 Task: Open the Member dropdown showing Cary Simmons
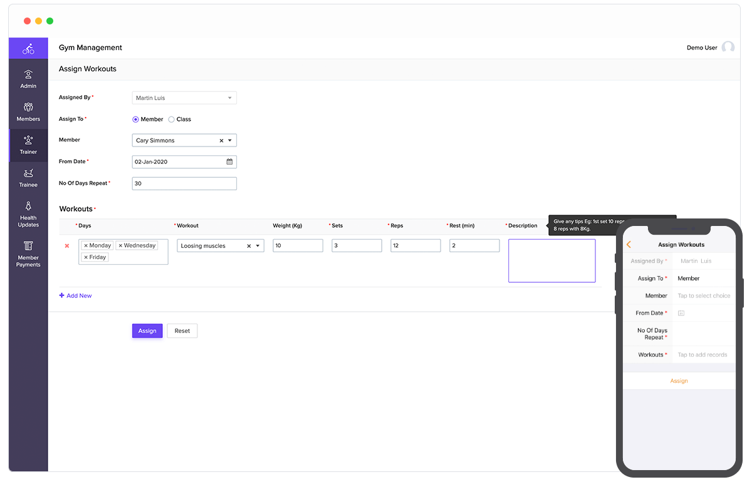point(230,141)
